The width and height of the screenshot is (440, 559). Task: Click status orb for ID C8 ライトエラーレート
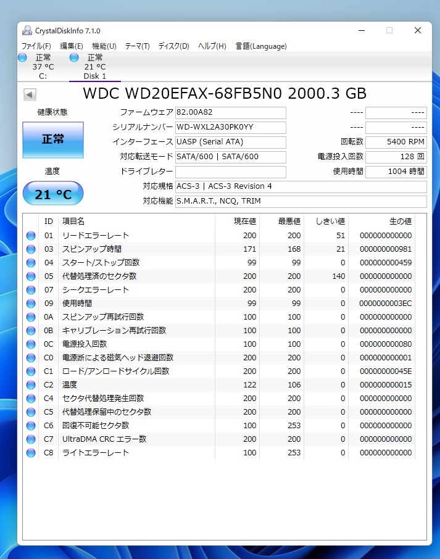pyautogui.click(x=31, y=452)
